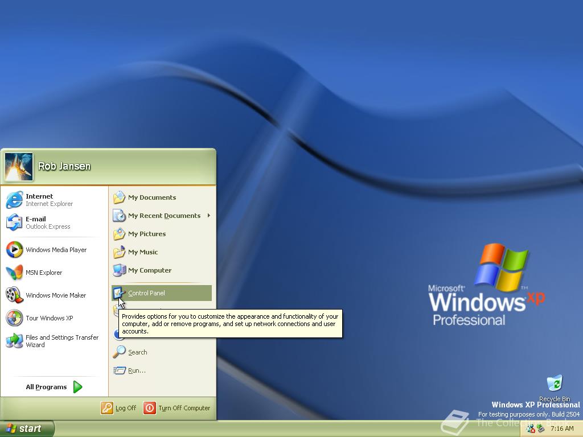
Task: Click the red Turn Off power icon
Action: click(150, 408)
